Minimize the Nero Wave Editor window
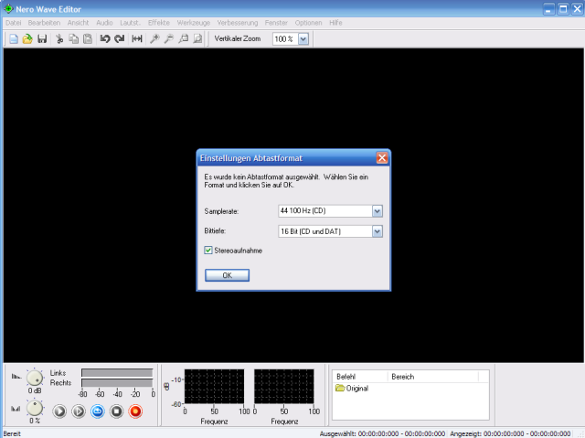This screenshot has width=585, height=438. pos(548,9)
